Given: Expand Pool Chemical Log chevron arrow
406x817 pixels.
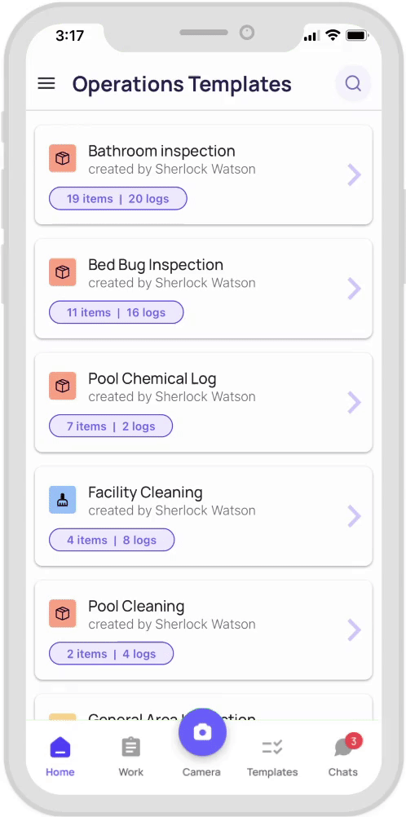Looking at the screenshot, I should pos(355,402).
